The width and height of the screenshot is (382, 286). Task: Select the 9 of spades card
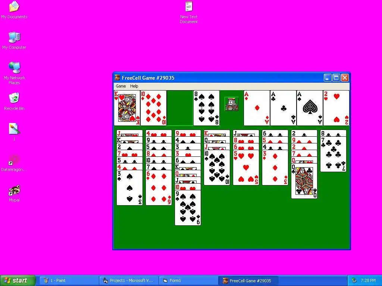(x=188, y=208)
